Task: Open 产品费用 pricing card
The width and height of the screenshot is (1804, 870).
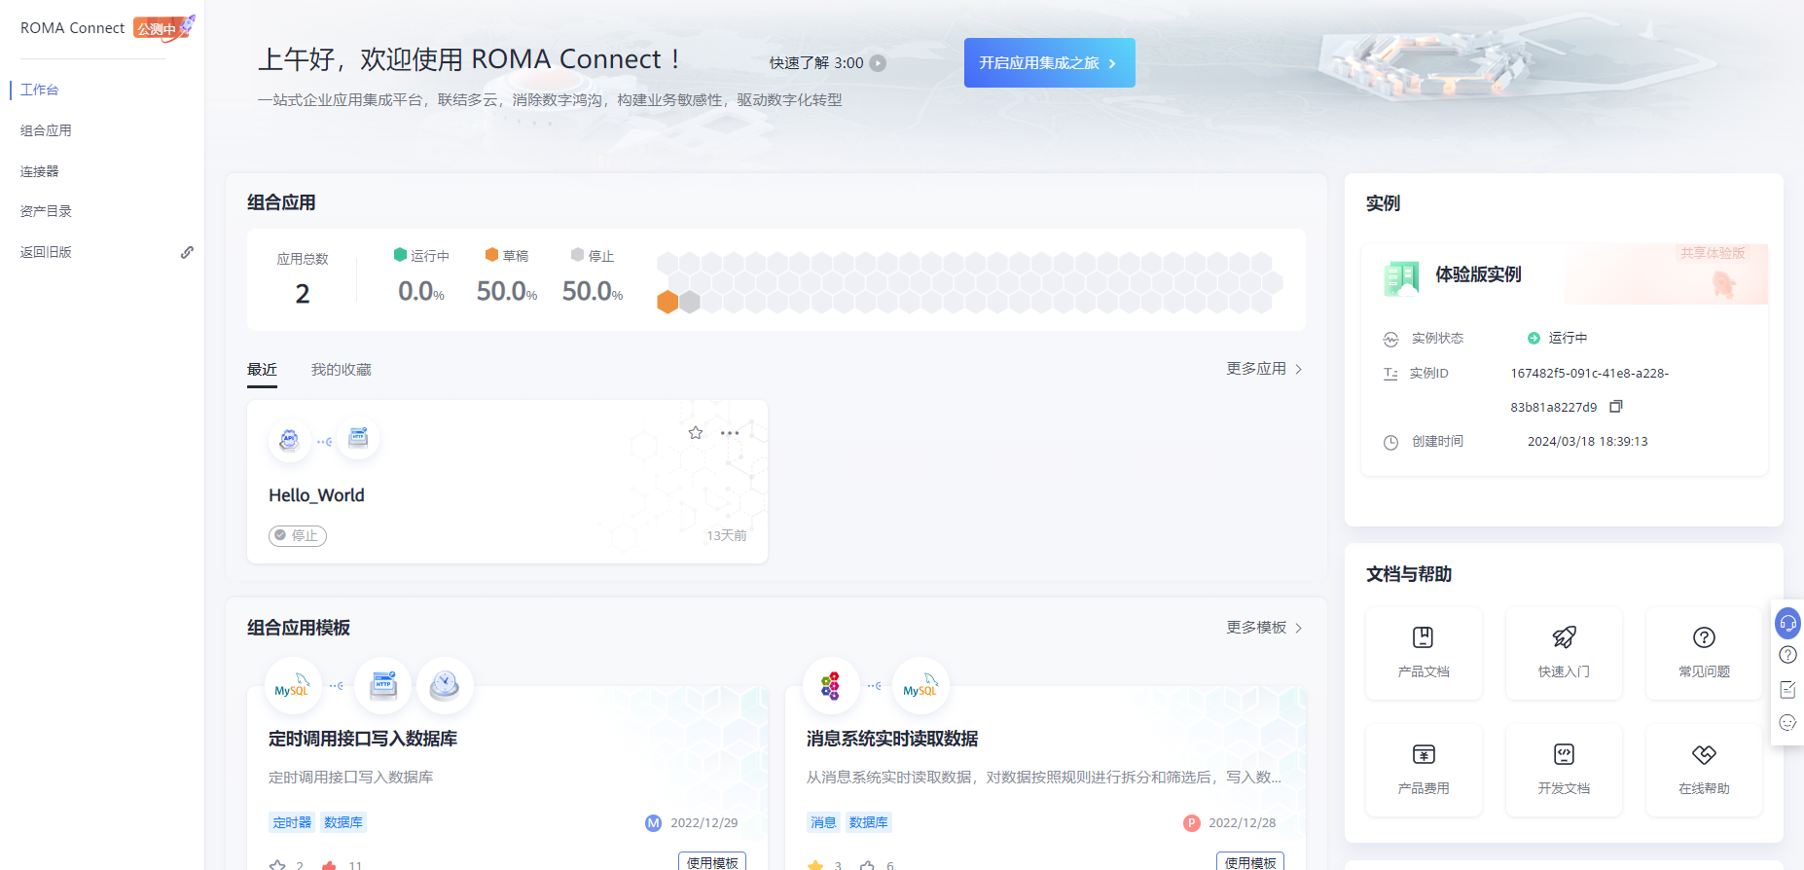Action: coord(1424,770)
